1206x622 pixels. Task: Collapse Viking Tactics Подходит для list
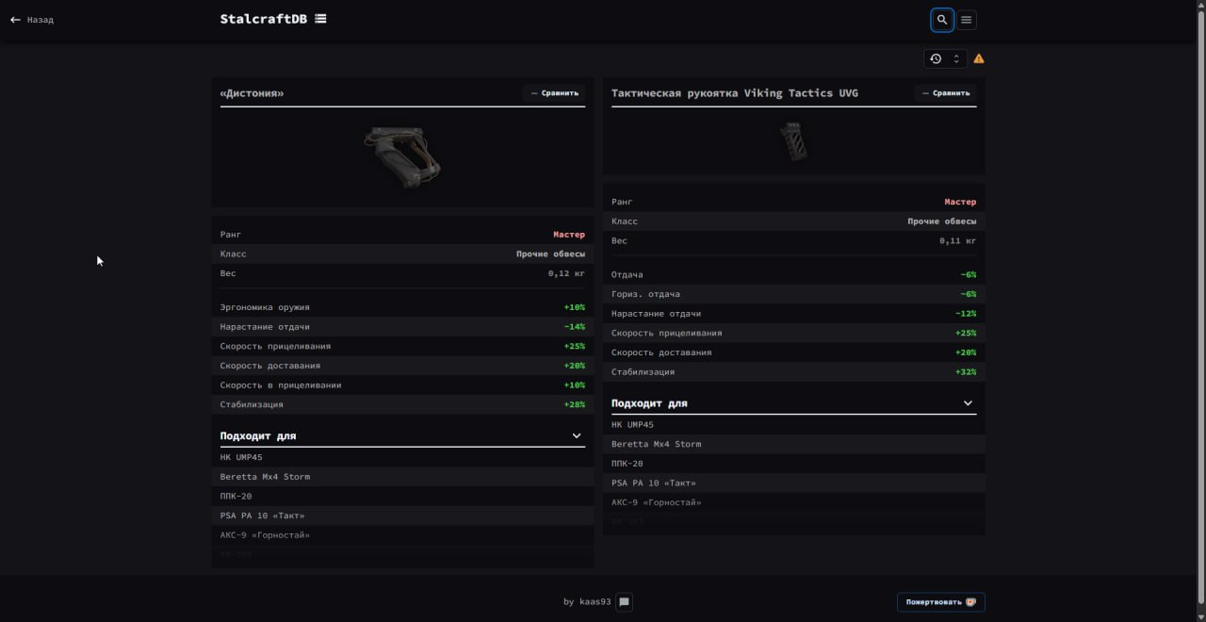pos(968,403)
